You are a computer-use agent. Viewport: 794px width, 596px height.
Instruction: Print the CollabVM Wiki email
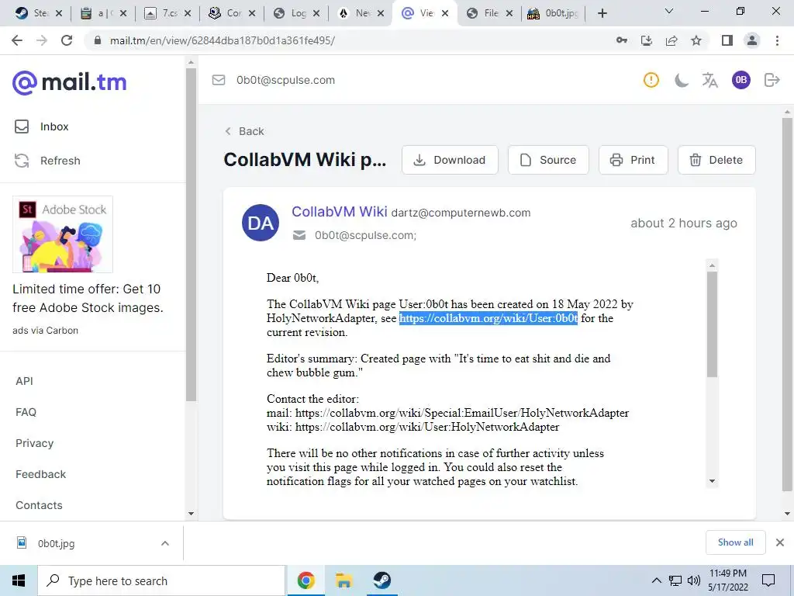tap(633, 160)
